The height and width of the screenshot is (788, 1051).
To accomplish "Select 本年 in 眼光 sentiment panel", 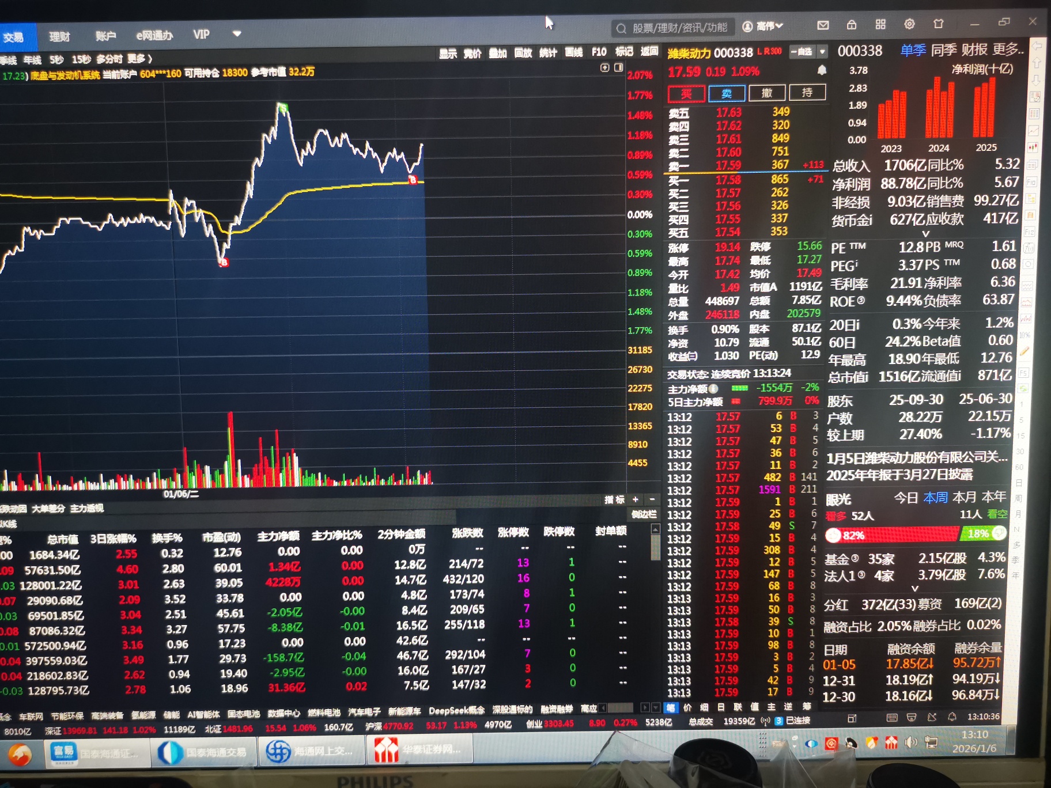I will pyautogui.click(x=993, y=496).
